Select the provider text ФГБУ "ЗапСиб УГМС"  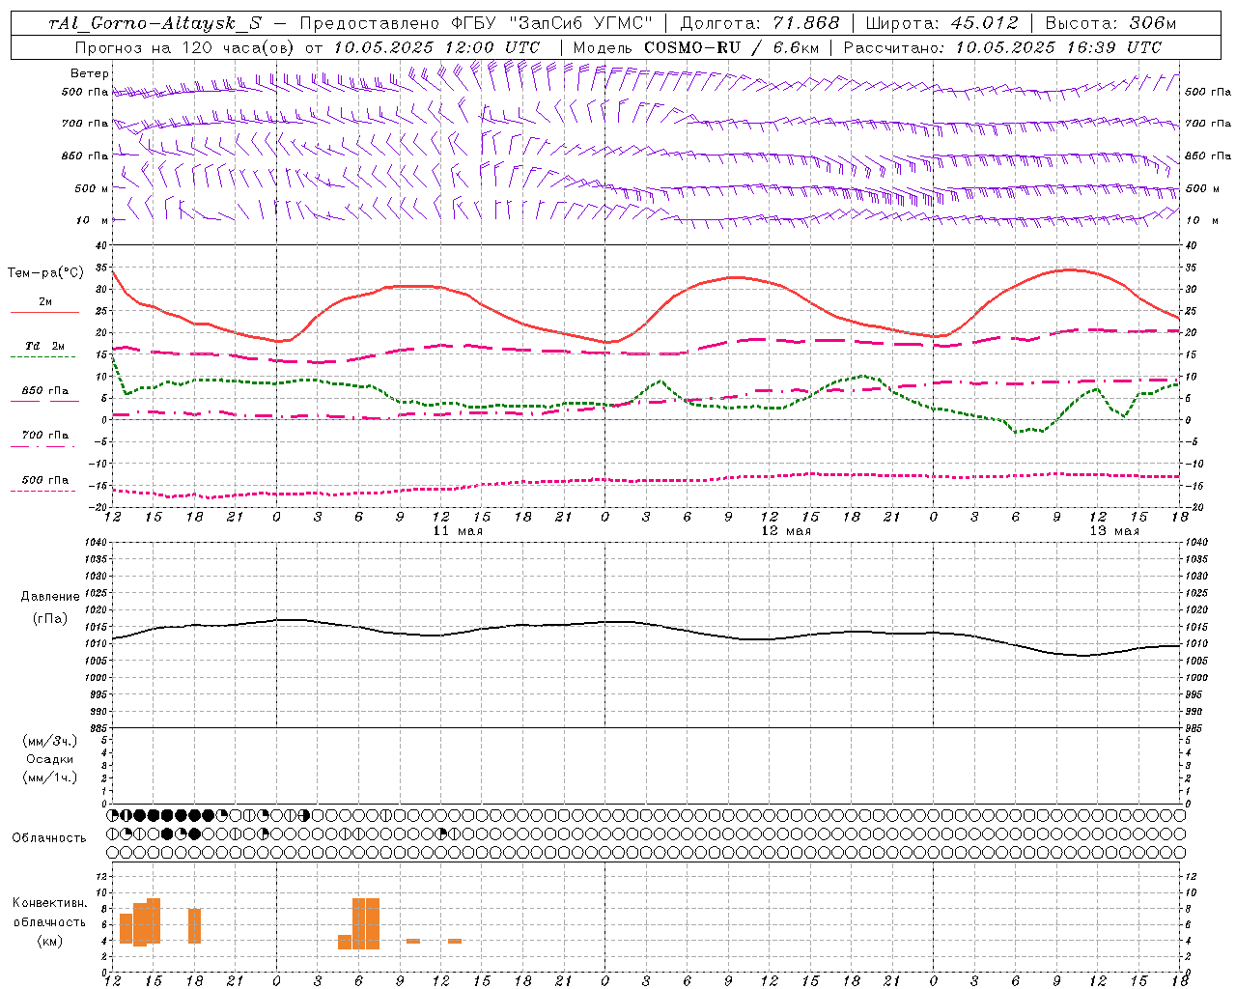click(x=551, y=24)
